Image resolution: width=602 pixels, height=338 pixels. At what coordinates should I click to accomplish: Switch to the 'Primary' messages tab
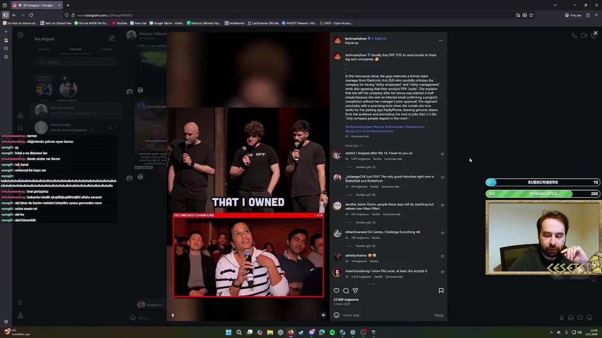(x=44, y=49)
